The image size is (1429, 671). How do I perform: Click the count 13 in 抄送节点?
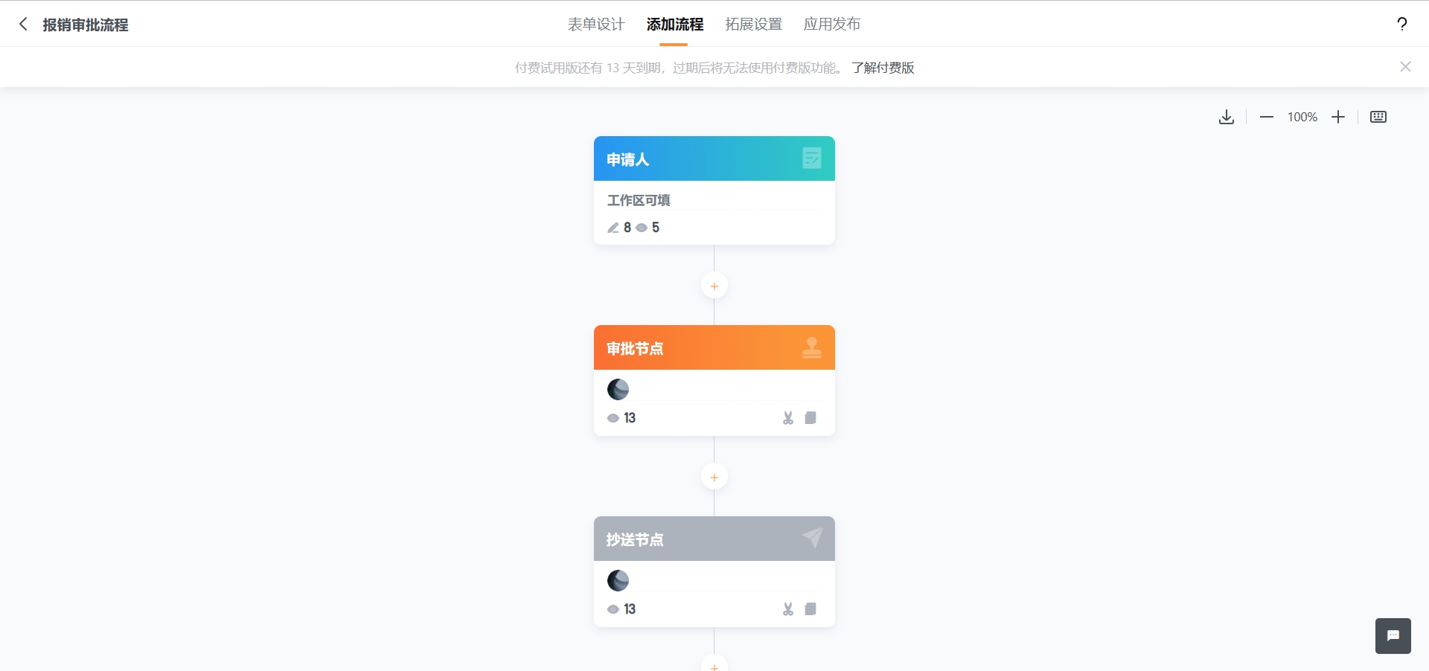tap(630, 609)
